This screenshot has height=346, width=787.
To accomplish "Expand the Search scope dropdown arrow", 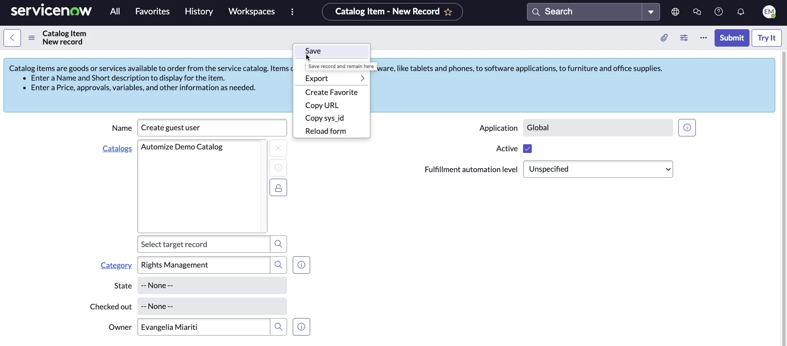I will (650, 12).
